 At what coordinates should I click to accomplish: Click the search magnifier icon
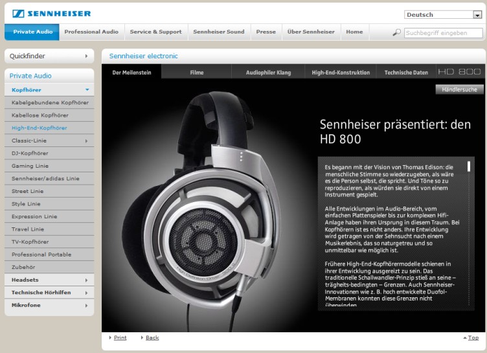[396, 32]
